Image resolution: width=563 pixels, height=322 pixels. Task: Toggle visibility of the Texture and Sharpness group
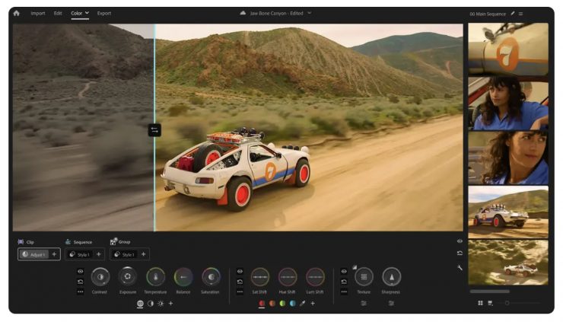(344, 270)
